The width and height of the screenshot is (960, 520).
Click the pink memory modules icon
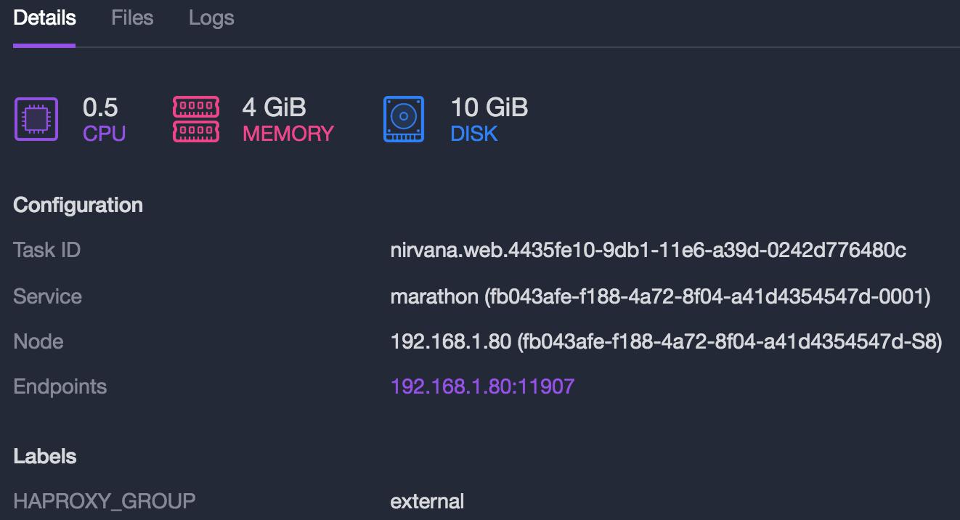195,119
